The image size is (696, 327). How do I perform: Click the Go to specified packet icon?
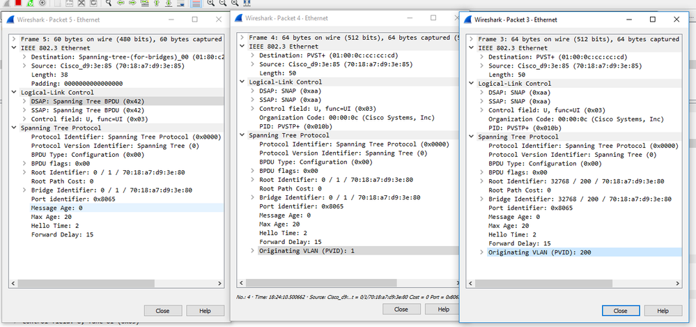(x=145, y=3)
